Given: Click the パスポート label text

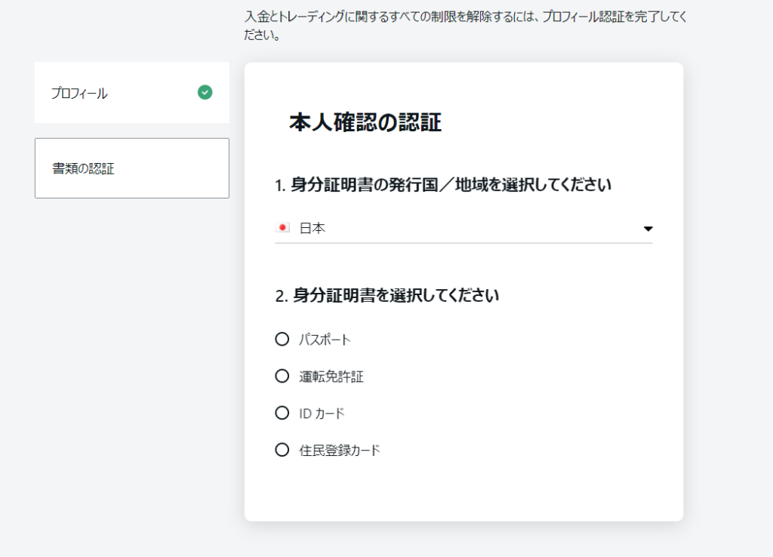Looking at the screenshot, I should tap(325, 340).
